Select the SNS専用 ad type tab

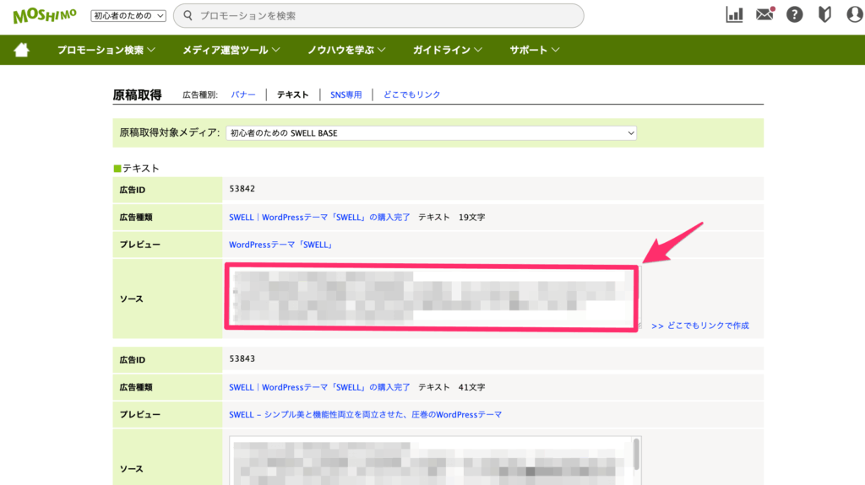tap(345, 94)
